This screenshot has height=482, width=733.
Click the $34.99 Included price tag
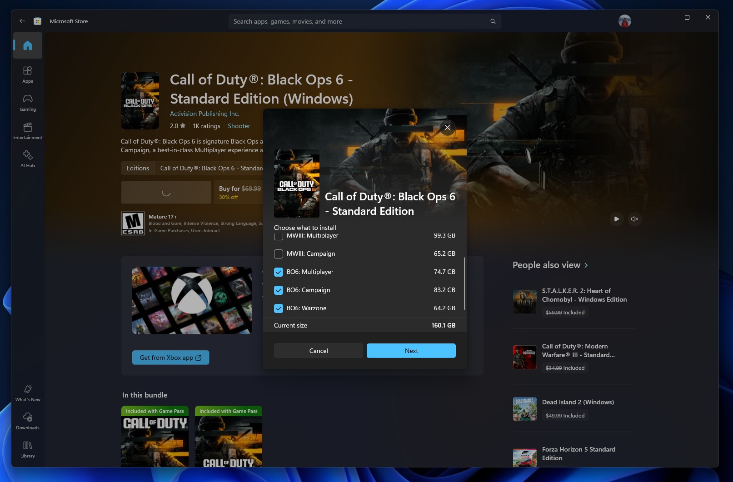[565, 368]
